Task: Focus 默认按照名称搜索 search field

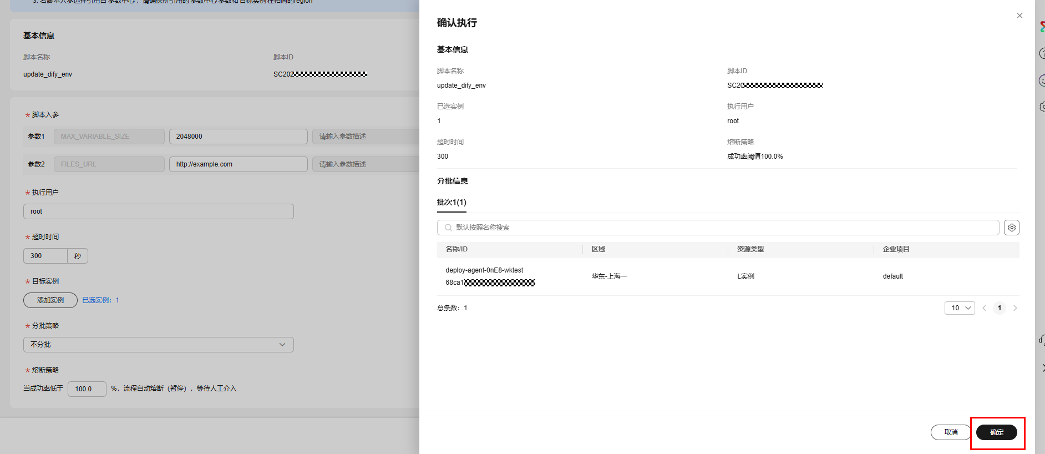Action: (x=718, y=228)
